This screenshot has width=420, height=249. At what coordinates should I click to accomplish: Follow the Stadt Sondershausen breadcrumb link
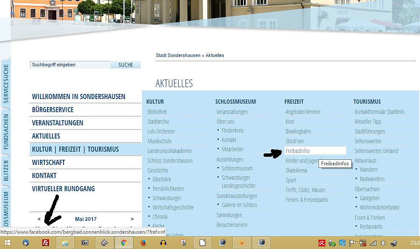pos(178,56)
